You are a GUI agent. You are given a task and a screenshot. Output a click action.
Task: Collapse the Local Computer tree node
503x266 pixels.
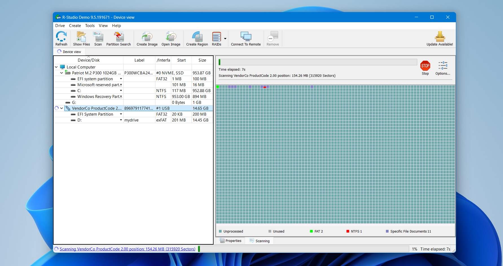pyautogui.click(x=56, y=67)
